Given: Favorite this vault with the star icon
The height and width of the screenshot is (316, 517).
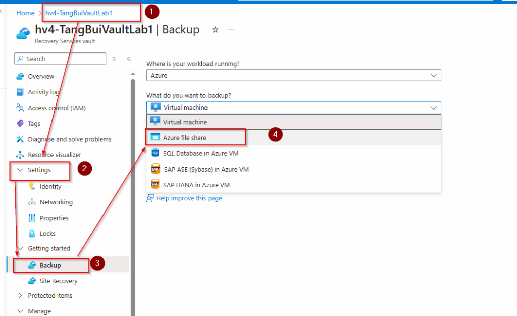Looking at the screenshot, I should point(215,30).
